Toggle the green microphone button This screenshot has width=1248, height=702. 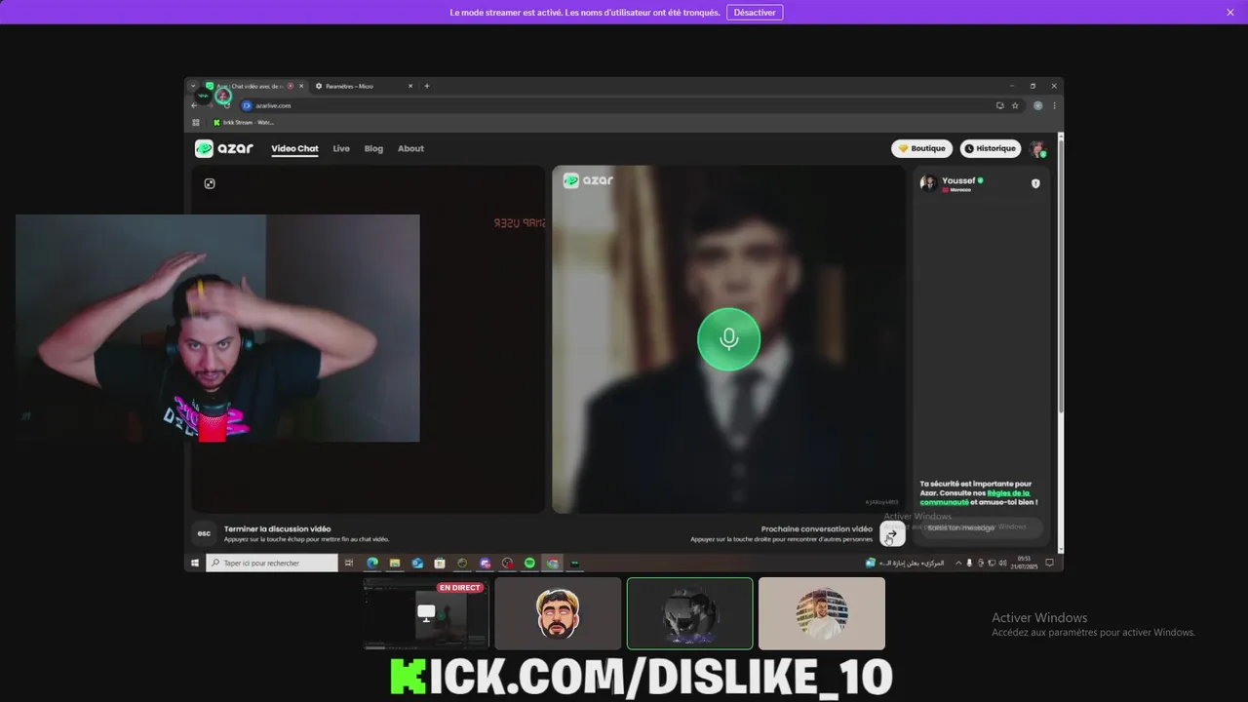728,339
